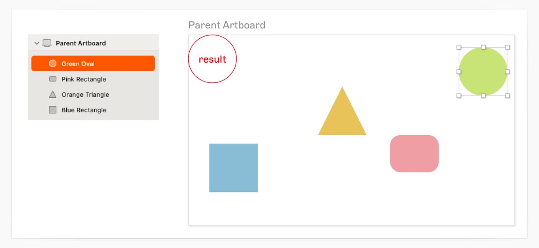This screenshot has height=248, width=539.
Task: Click the Pink Rectangle layer icon
Action: tap(52, 79)
